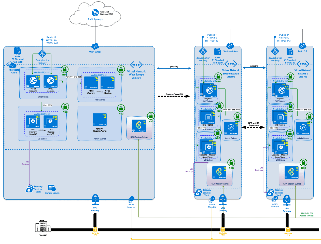Select the West Europe region icon
Image resolution: width=321 pixels, height=244 pixels.
tap(95, 46)
